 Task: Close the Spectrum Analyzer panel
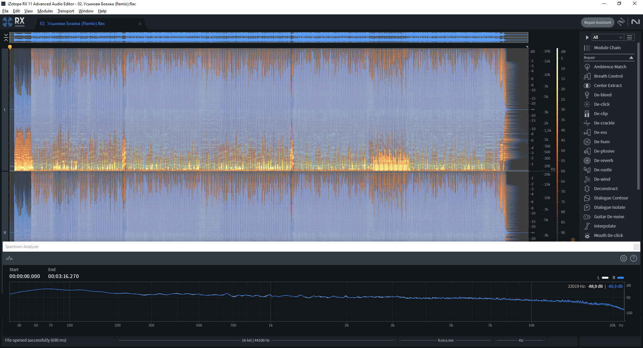pyautogui.click(x=636, y=247)
